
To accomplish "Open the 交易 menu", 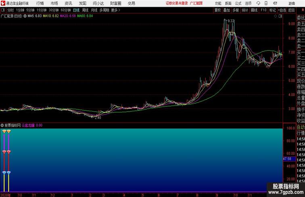I will pyautogui.click(x=131, y=3).
